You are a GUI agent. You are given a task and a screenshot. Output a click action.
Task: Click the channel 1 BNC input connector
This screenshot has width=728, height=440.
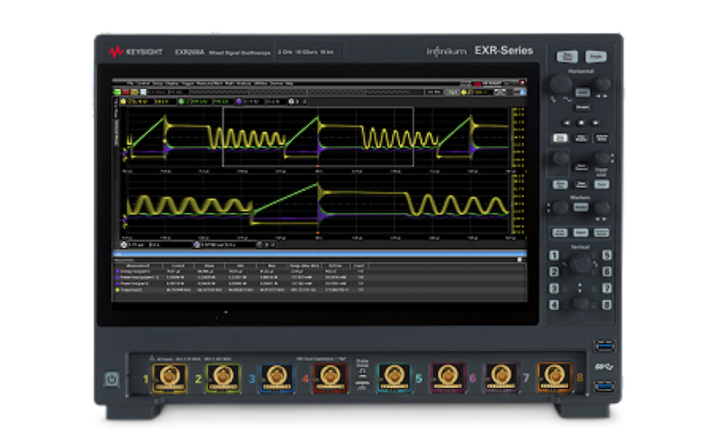169,378
